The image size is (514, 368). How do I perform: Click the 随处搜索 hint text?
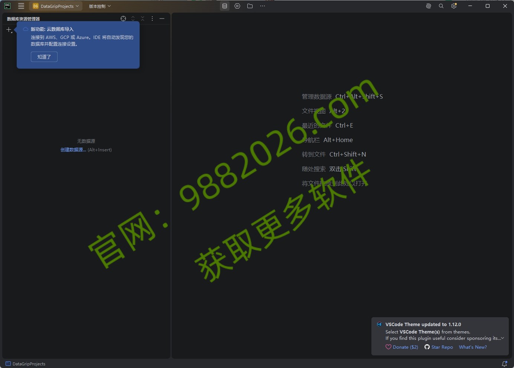pyautogui.click(x=314, y=169)
